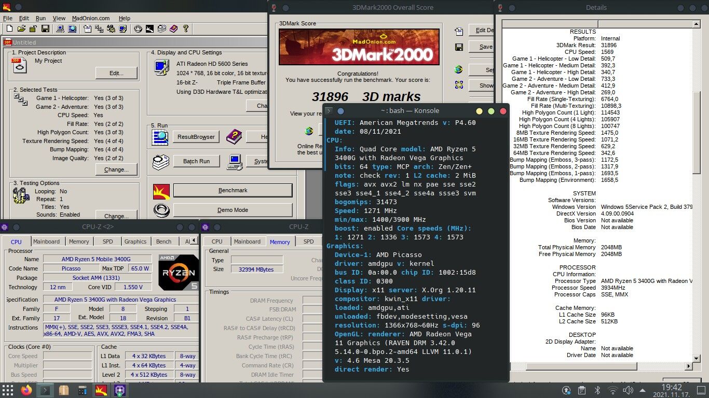The image size is (709, 398).
Task: Open the Run menu
Action: 40,18
